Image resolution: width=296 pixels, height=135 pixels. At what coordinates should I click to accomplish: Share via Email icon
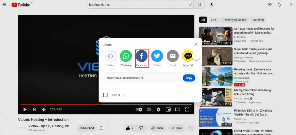(x=173, y=56)
